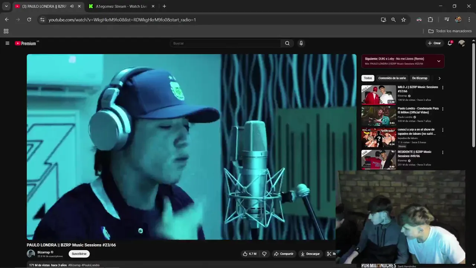476x268 pixels.
Task: Switch to the A1egomez Stream tab
Action: (122, 6)
